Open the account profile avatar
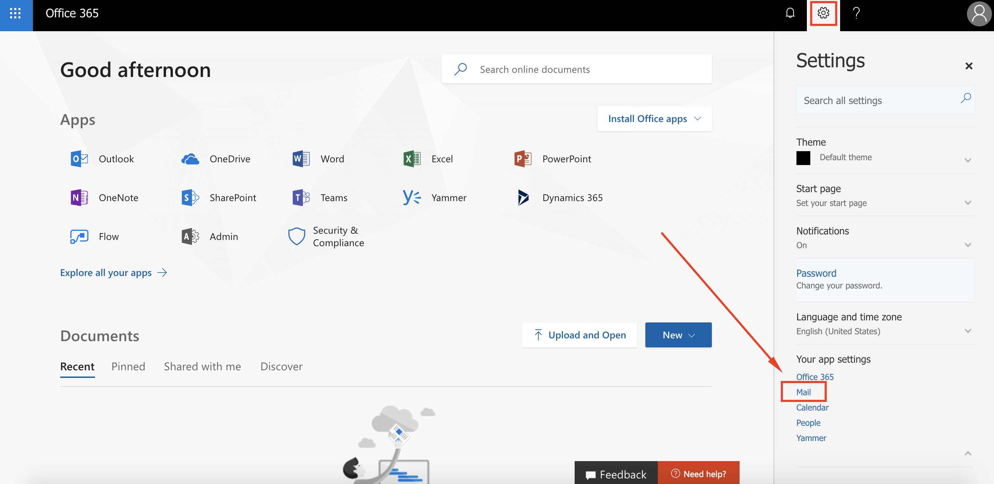Viewport: 994px width, 484px height. [x=979, y=14]
